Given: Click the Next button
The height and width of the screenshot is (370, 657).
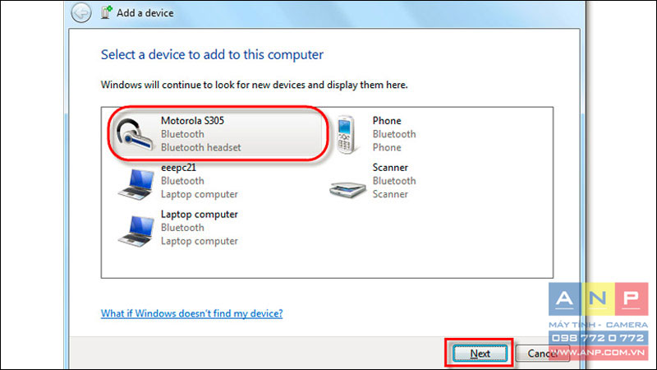Looking at the screenshot, I should 480,354.
